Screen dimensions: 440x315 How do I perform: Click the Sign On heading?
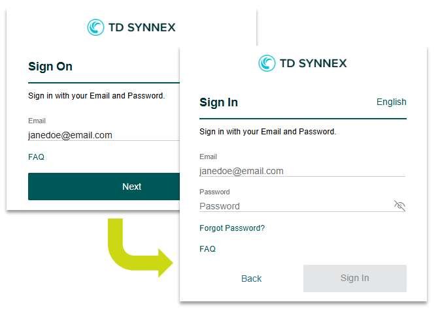pyautogui.click(x=50, y=67)
